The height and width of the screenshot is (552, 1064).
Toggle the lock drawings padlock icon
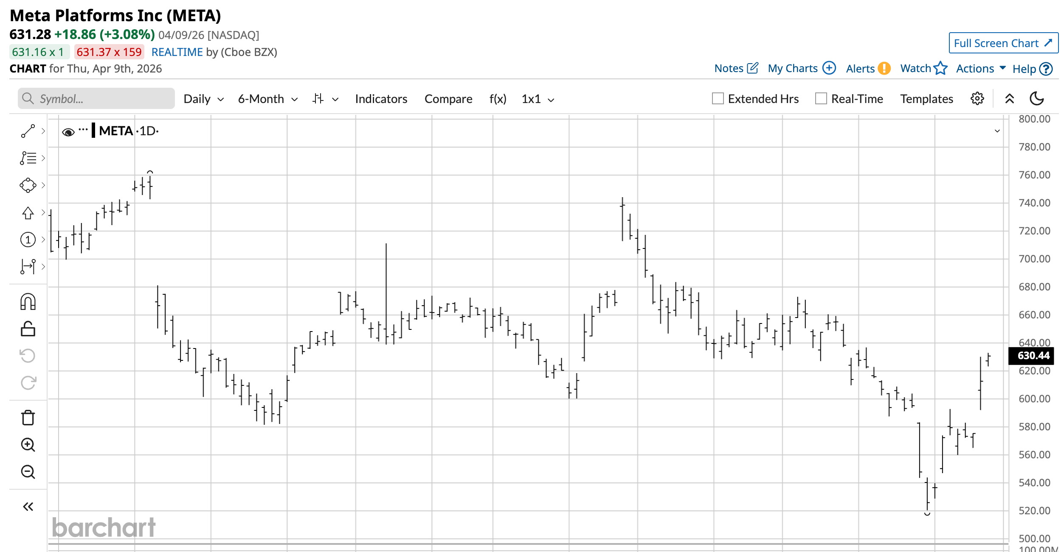[x=28, y=329]
